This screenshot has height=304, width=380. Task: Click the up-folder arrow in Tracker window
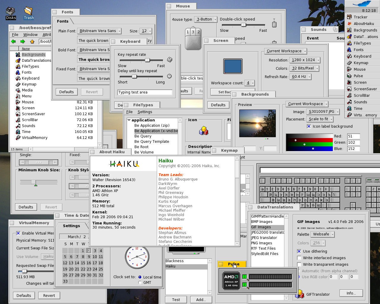click(x=32, y=42)
